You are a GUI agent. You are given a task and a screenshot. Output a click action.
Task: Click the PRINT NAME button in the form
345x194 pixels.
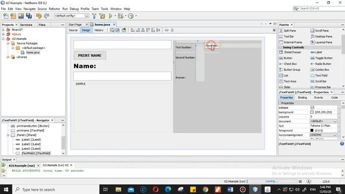[x=90, y=56]
